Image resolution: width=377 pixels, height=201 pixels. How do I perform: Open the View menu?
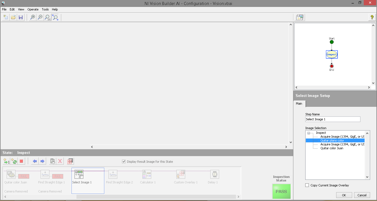[21, 9]
